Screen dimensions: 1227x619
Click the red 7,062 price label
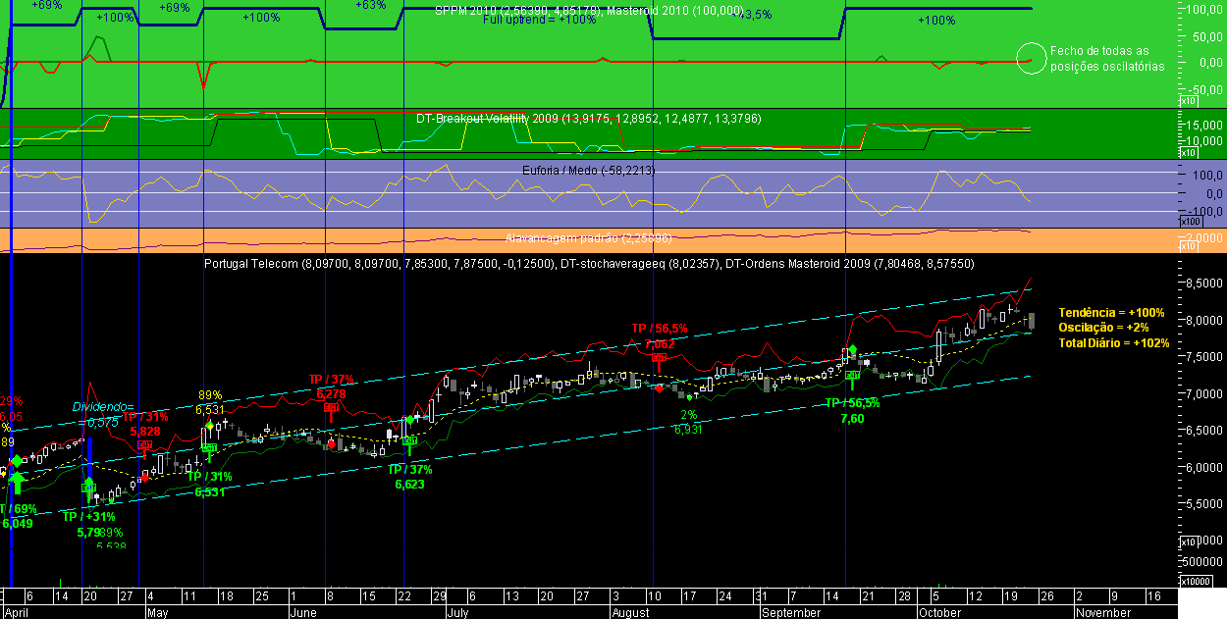click(660, 344)
